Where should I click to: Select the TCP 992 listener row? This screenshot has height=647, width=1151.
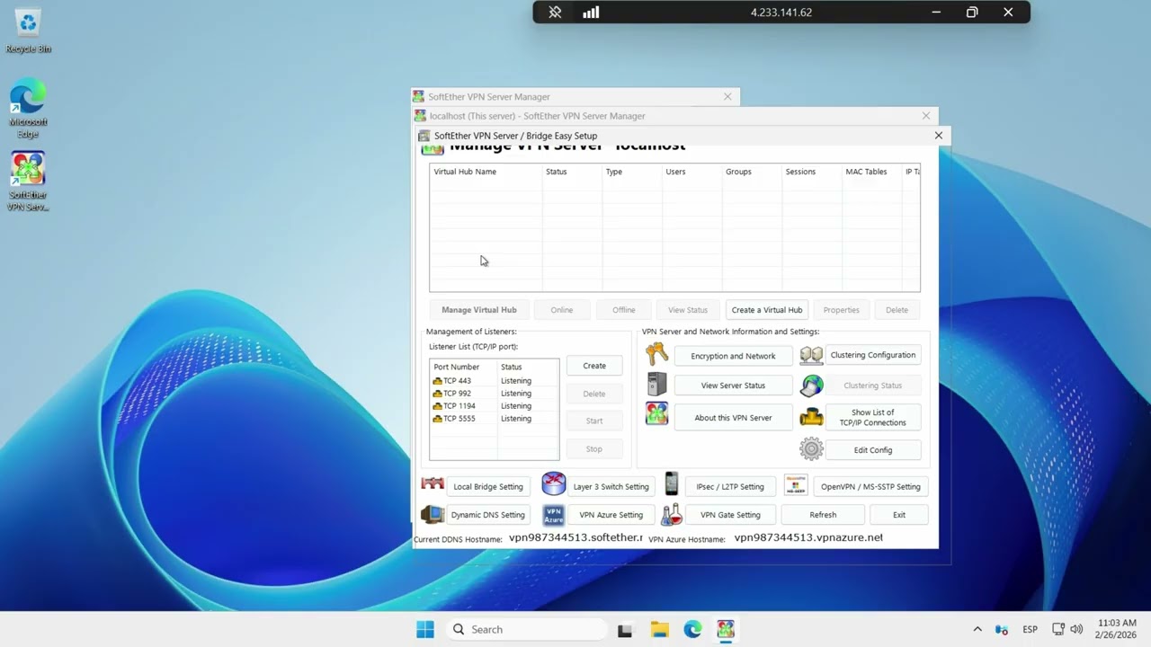[x=494, y=394]
